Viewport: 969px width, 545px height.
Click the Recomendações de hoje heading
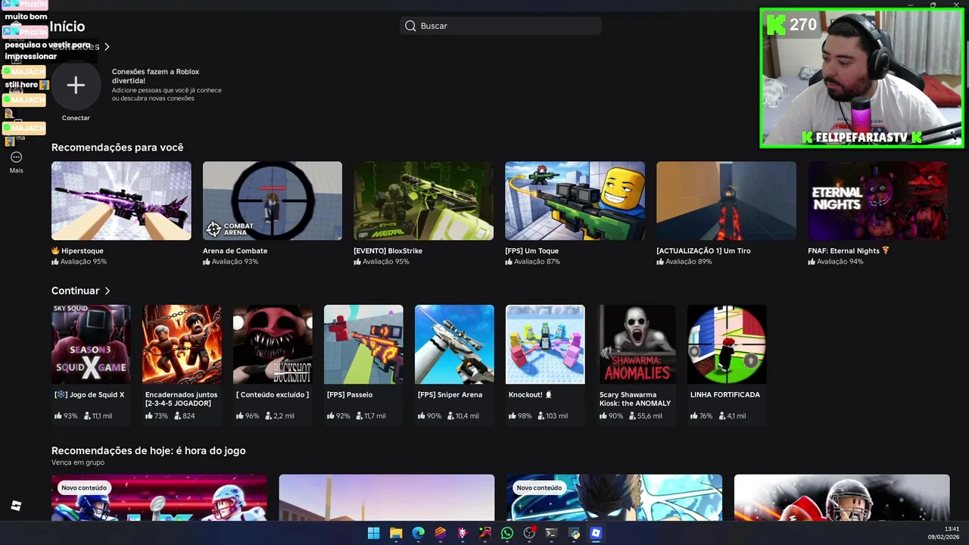(x=148, y=450)
